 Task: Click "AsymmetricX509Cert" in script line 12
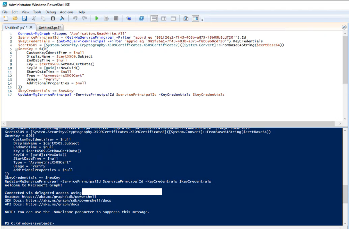point(63,75)
